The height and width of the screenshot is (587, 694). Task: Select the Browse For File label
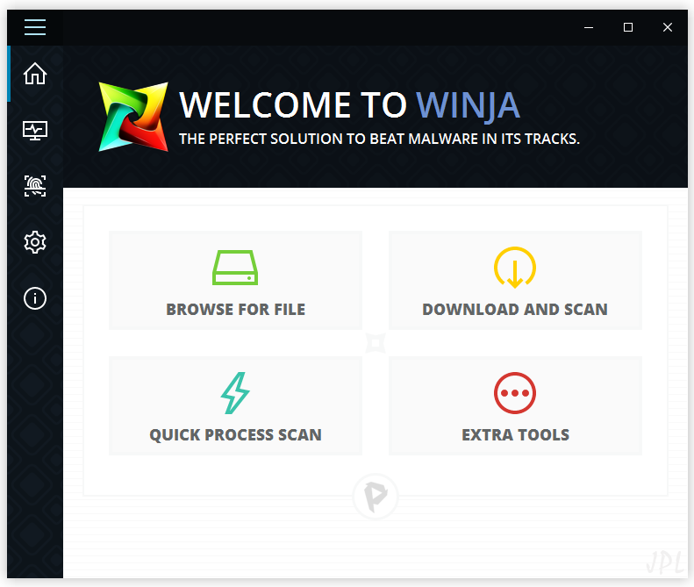point(235,310)
